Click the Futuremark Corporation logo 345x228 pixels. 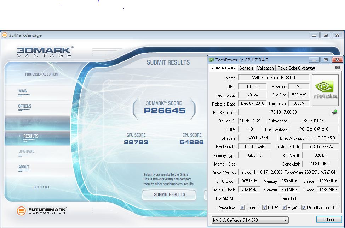pyautogui.click(x=42, y=211)
